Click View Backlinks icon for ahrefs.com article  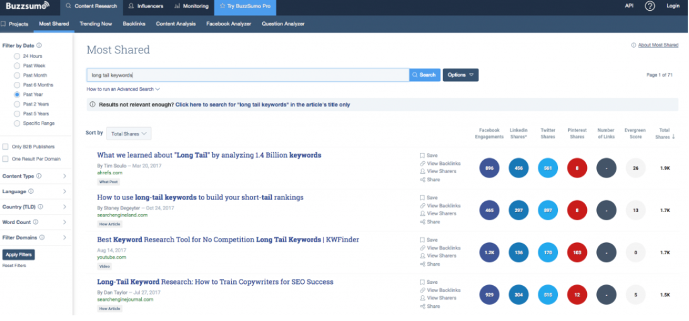tap(422, 163)
